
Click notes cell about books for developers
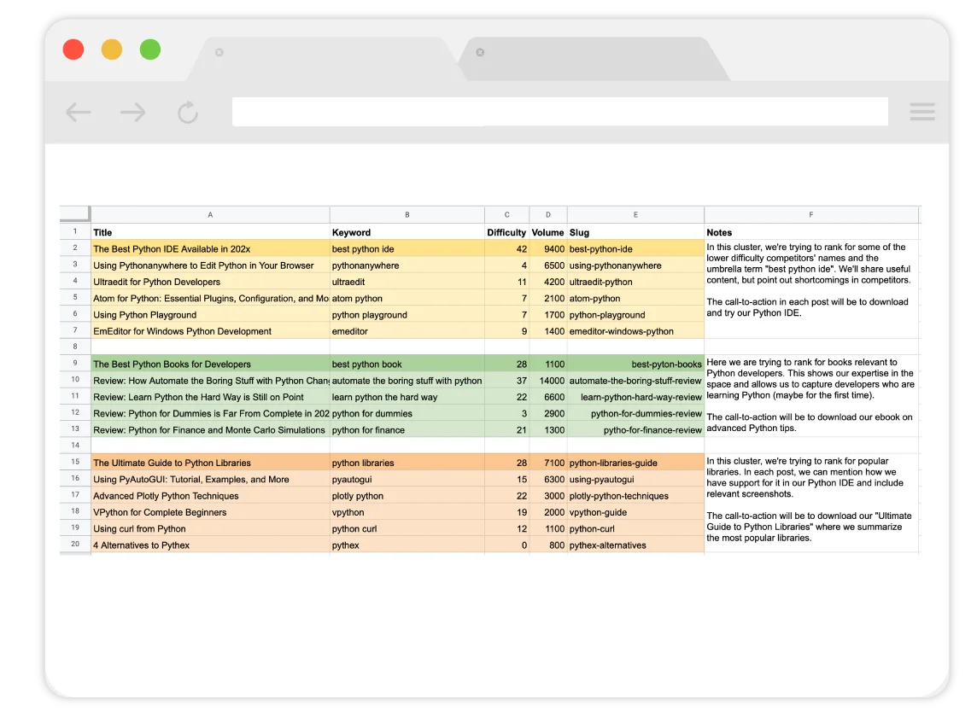point(811,396)
